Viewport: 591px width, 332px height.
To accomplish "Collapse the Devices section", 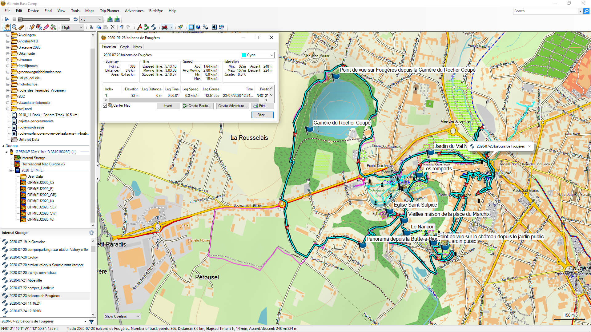I will (x=3, y=146).
